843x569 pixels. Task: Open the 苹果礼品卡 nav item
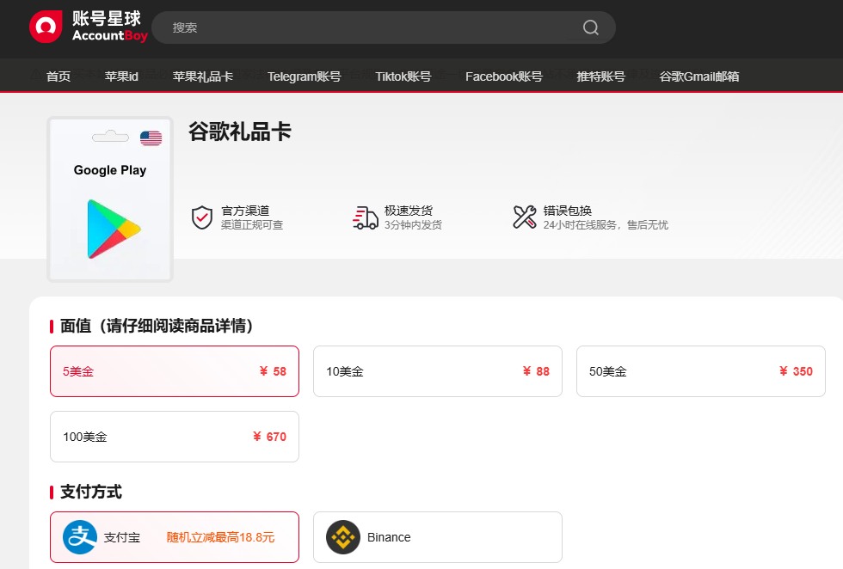pos(203,76)
